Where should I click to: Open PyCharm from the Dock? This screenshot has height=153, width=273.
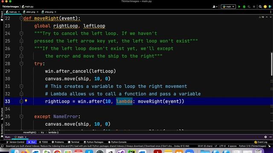coord(132,152)
